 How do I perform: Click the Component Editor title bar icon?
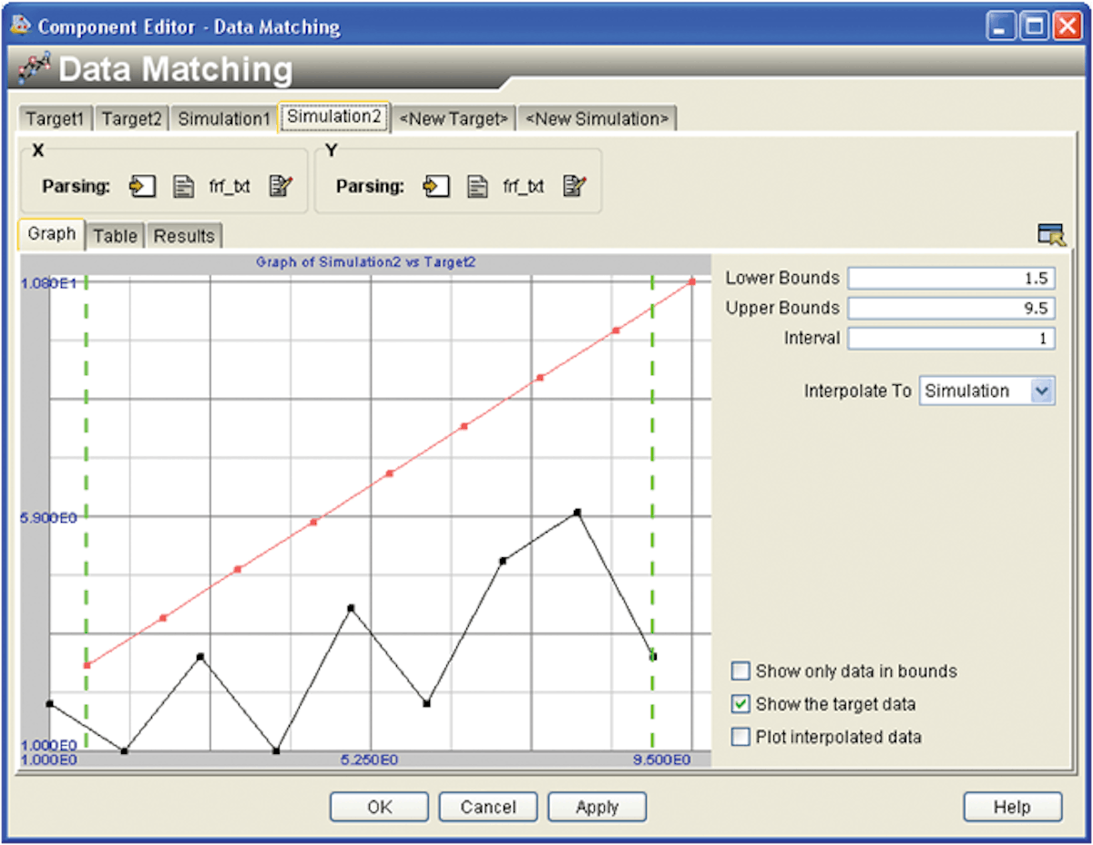tap(20, 26)
